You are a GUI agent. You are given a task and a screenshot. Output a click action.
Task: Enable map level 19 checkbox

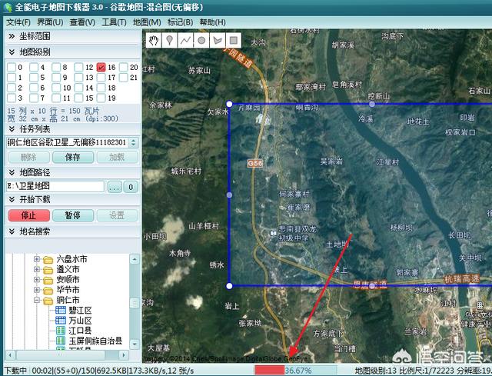[x=101, y=98]
